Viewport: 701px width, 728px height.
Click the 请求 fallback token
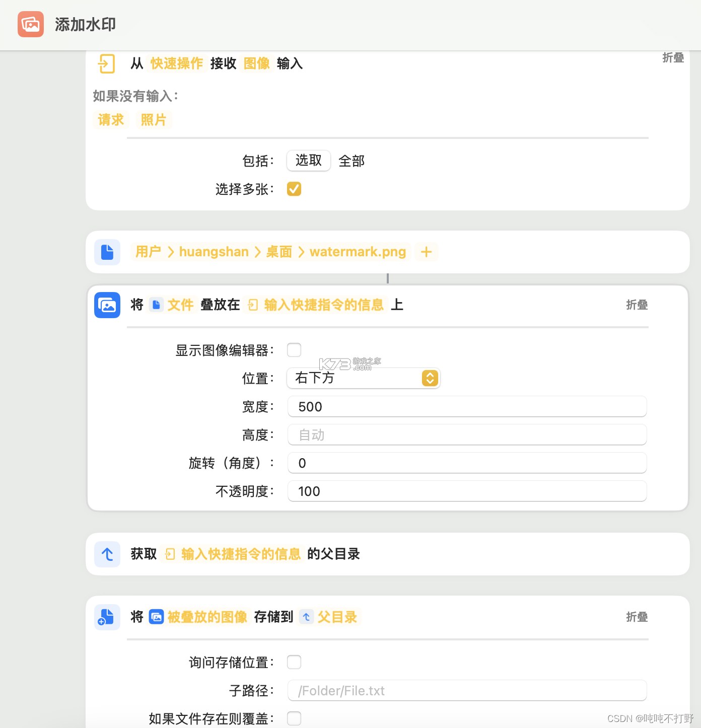[111, 120]
